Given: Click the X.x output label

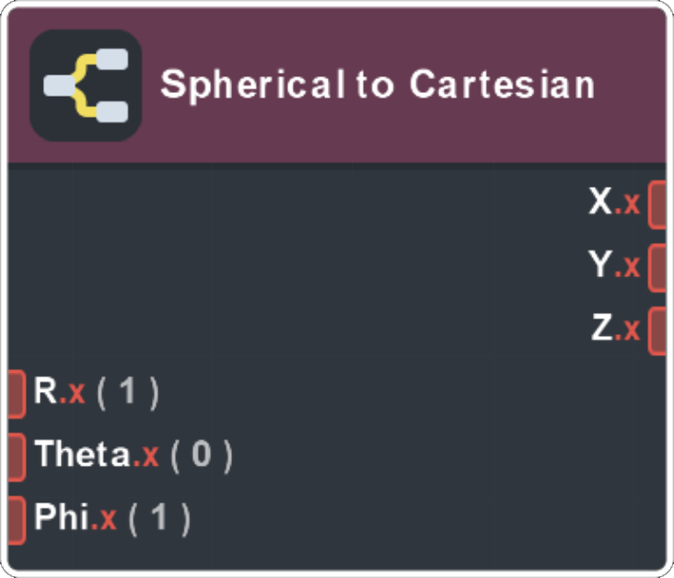Looking at the screenshot, I should (614, 203).
